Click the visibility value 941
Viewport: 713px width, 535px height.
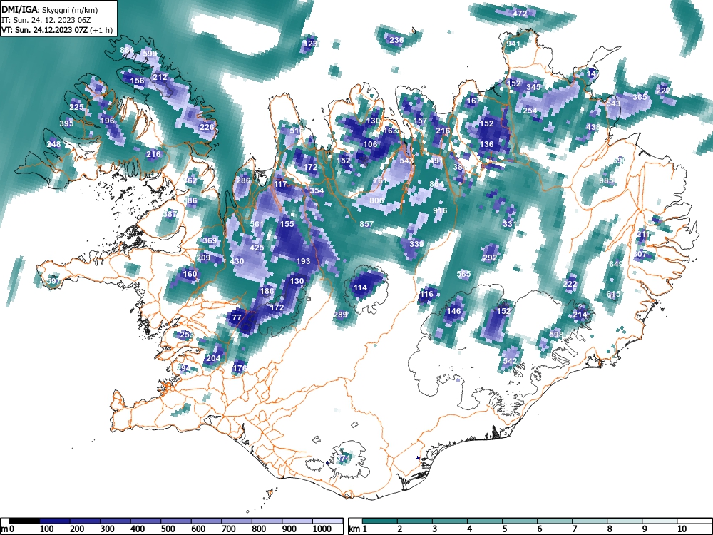(513, 44)
